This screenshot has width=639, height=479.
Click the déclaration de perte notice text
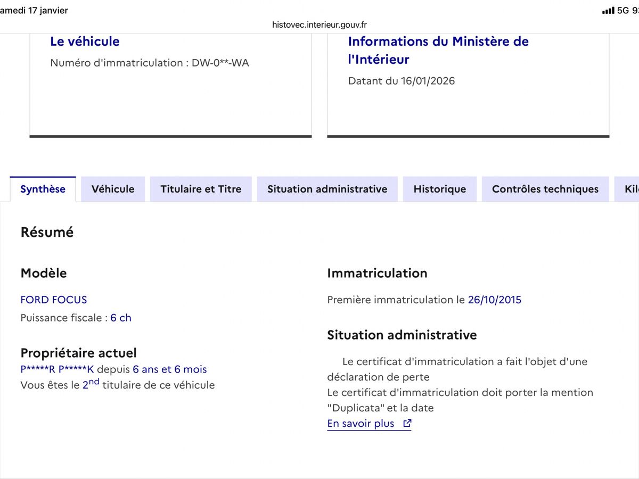coord(457,369)
